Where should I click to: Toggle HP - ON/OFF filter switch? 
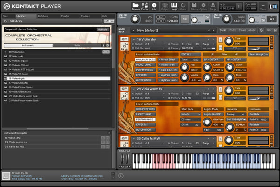point(233,59)
